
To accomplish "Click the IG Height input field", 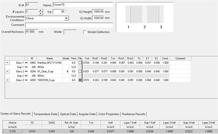I will [x=98, y=12].
